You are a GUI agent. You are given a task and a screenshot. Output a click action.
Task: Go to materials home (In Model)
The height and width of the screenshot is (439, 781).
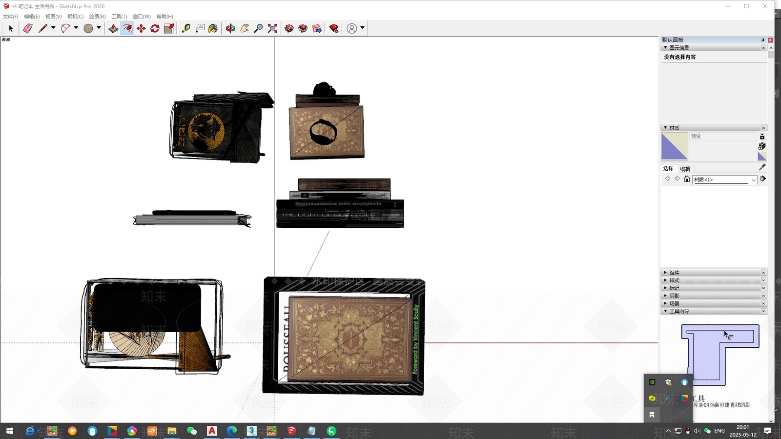coord(687,179)
